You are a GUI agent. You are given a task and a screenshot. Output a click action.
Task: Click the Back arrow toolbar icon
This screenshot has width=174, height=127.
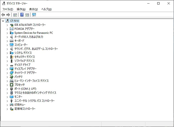[3, 15]
